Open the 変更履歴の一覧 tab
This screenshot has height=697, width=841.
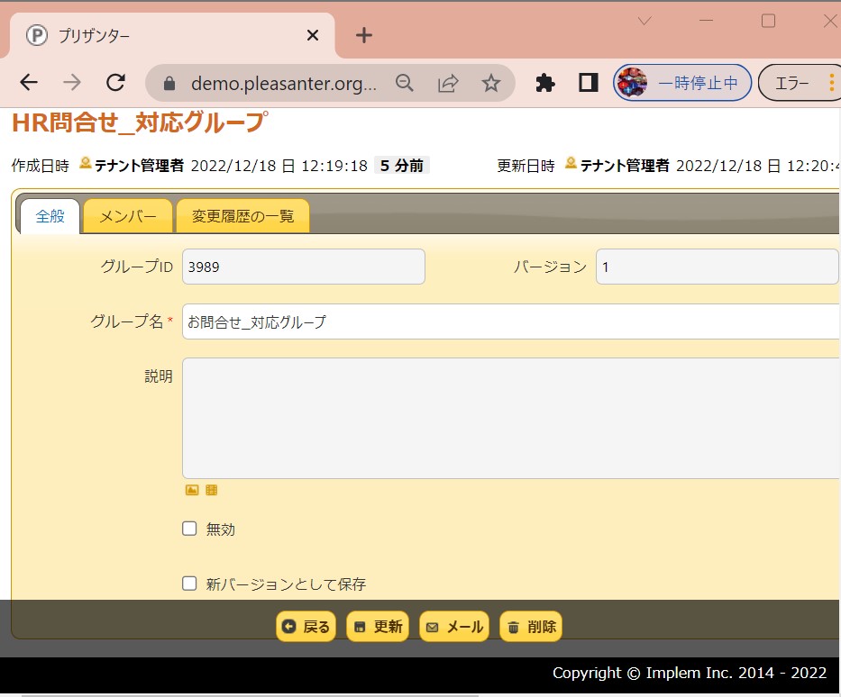point(242,216)
